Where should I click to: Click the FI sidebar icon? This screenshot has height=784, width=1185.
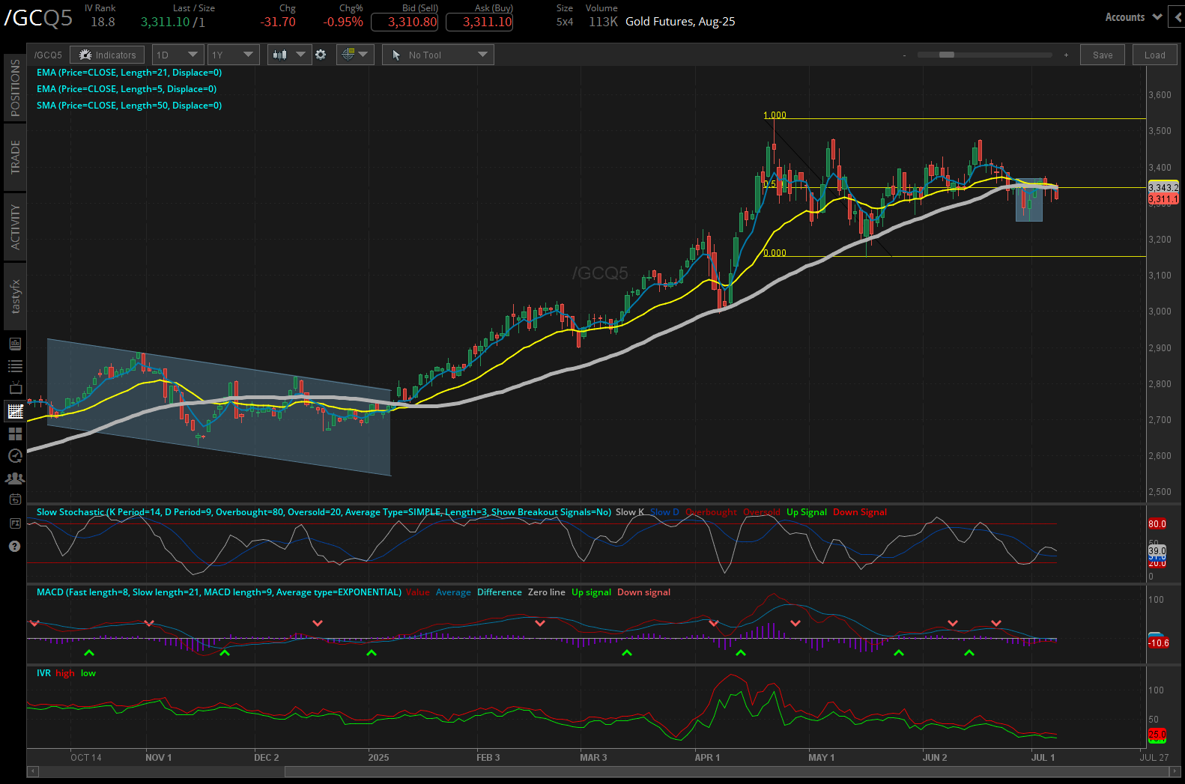pyautogui.click(x=15, y=523)
